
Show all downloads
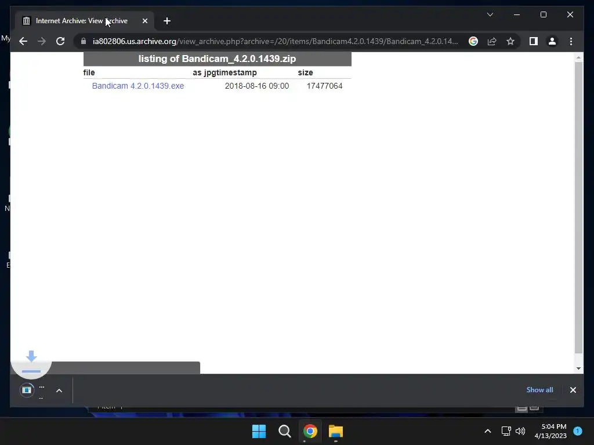(539, 390)
